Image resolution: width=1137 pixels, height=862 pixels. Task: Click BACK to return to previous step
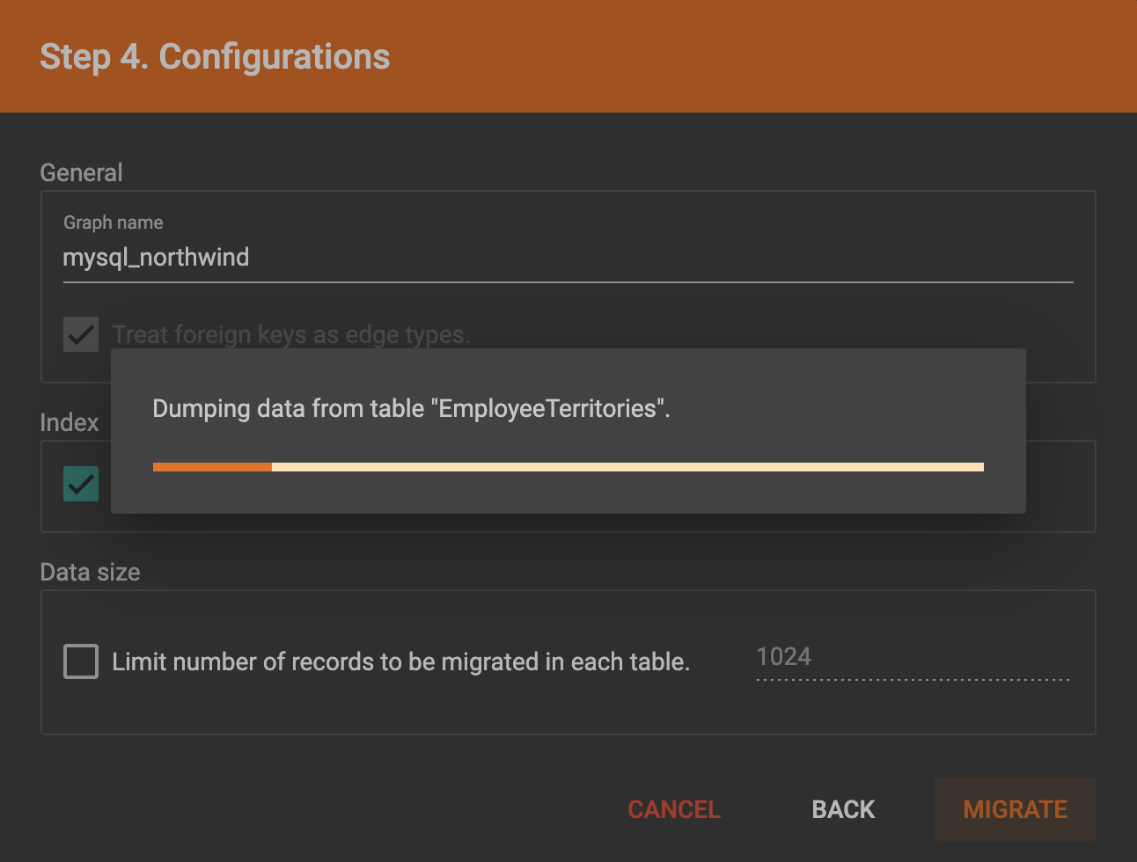click(x=842, y=809)
